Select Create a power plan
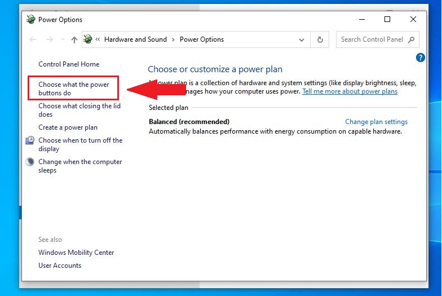Viewport: 442px width, 296px height. click(x=68, y=127)
